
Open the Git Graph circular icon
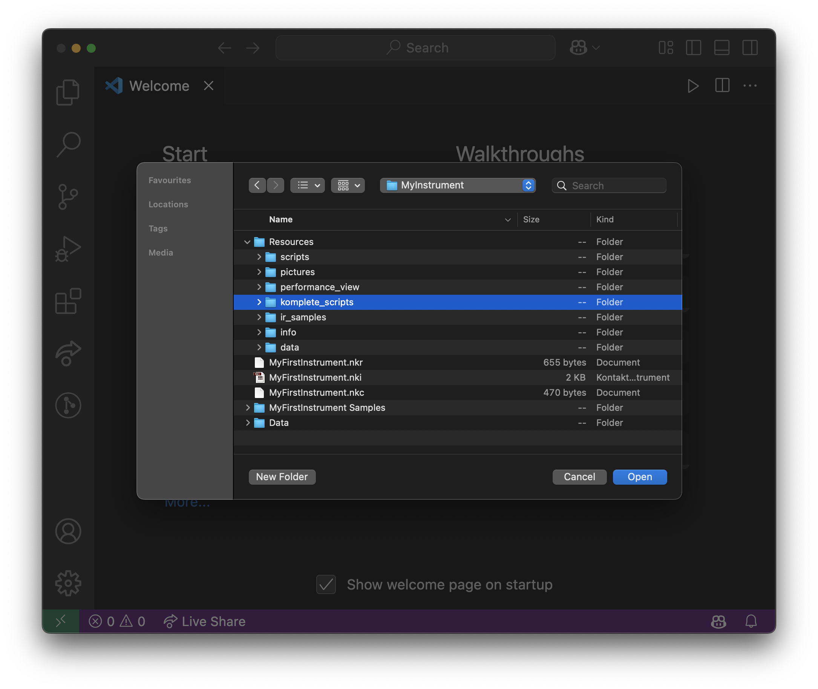[x=68, y=405]
